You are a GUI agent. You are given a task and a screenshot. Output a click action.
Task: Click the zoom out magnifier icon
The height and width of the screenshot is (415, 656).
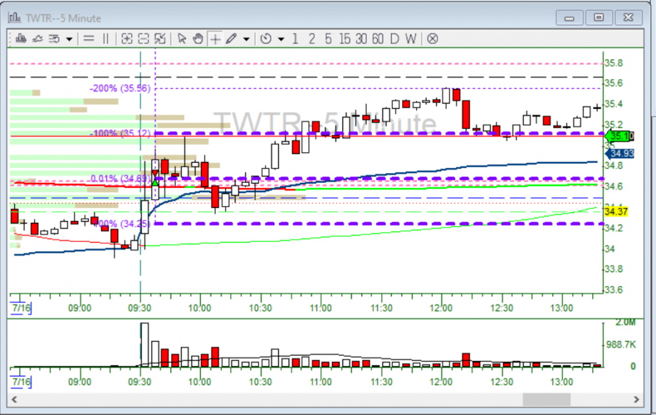(x=144, y=39)
